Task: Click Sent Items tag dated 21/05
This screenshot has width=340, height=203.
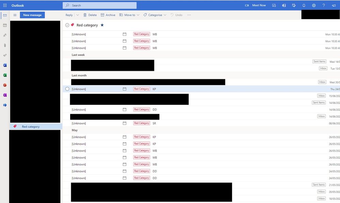Action: click(319, 185)
